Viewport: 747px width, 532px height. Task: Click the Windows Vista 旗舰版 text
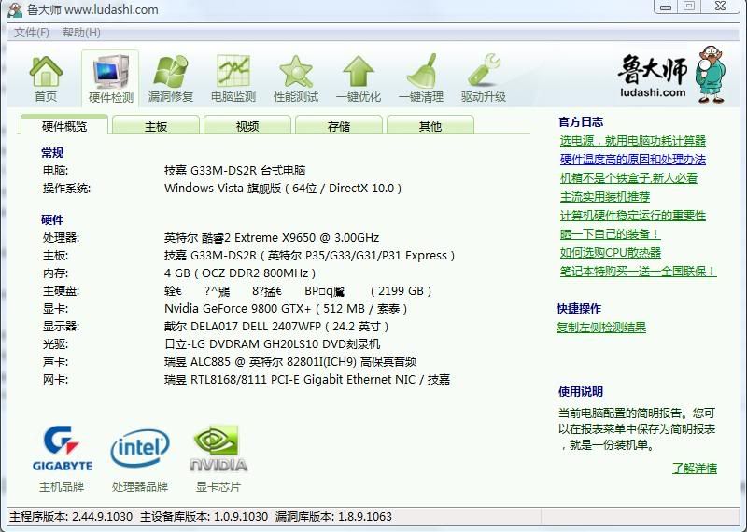click(283, 189)
